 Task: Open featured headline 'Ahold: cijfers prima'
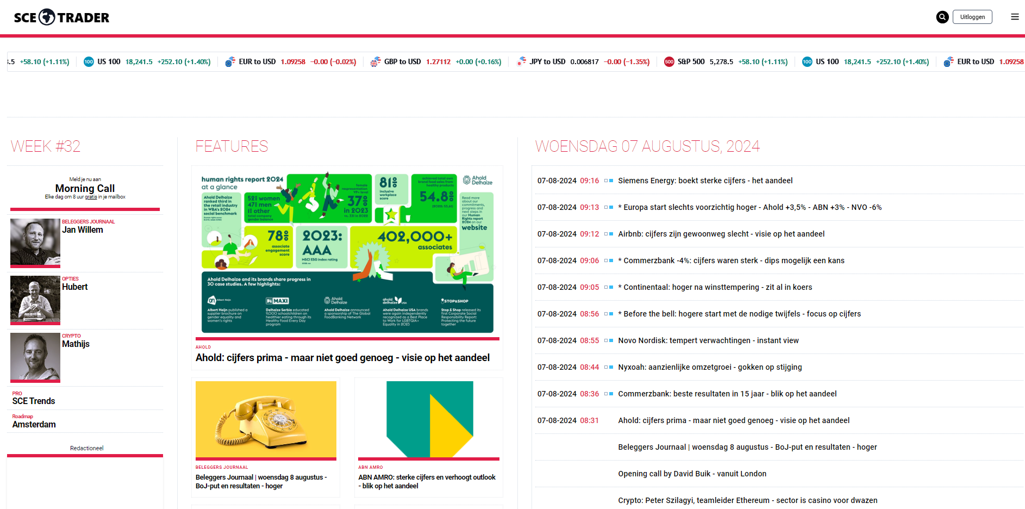[342, 358]
